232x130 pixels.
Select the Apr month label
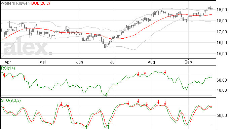tap(8, 62)
